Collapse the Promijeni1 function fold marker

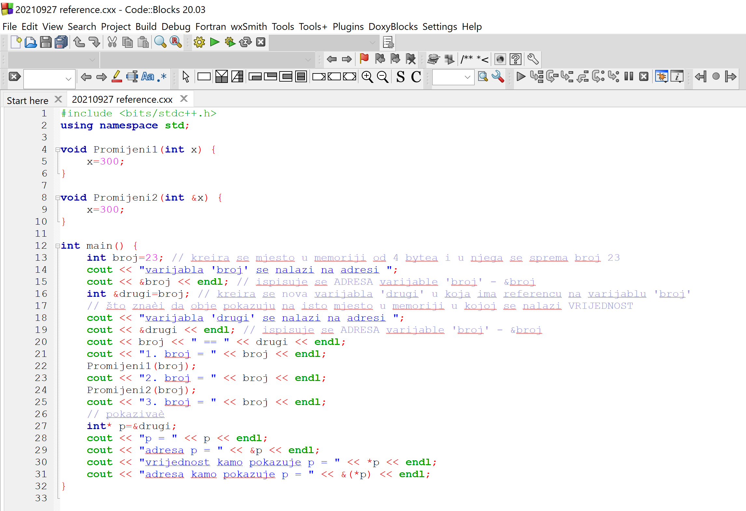pyautogui.click(x=58, y=150)
